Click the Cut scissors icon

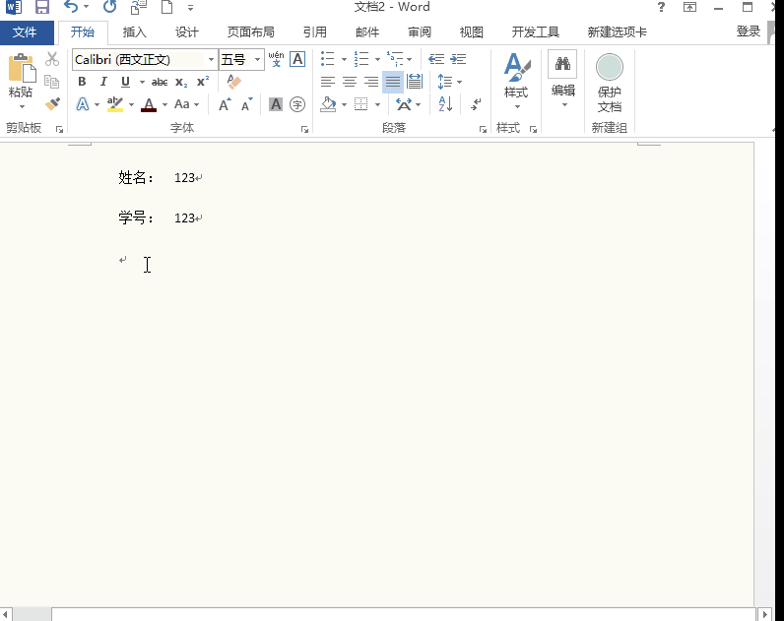pyautogui.click(x=52, y=59)
